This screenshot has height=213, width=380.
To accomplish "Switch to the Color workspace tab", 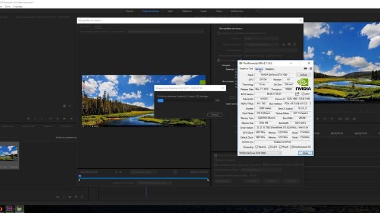I will [170, 11].
